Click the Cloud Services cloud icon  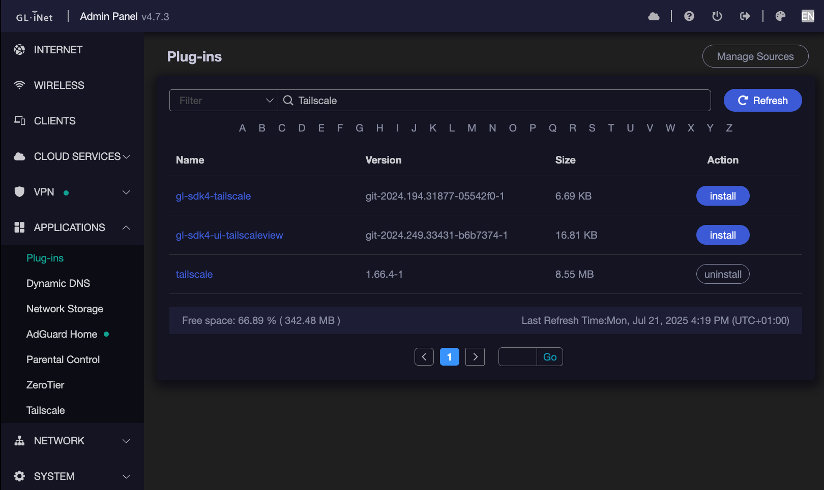[19, 156]
